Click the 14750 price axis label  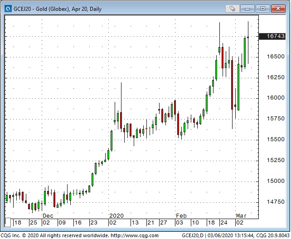[x=276, y=202]
